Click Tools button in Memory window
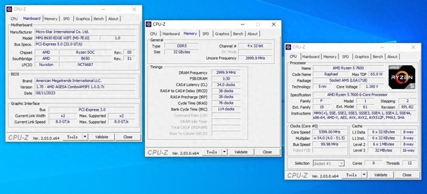427x194 pixels. point(212,152)
